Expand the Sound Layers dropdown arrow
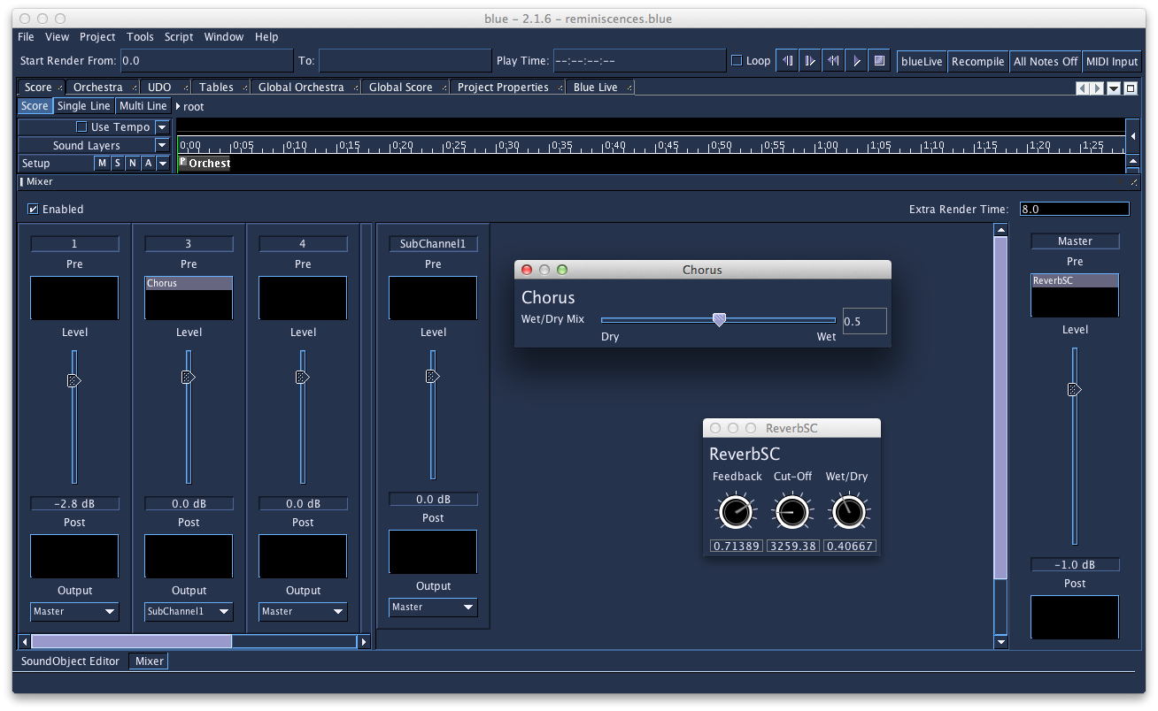This screenshot has width=1158, height=711. click(162, 145)
